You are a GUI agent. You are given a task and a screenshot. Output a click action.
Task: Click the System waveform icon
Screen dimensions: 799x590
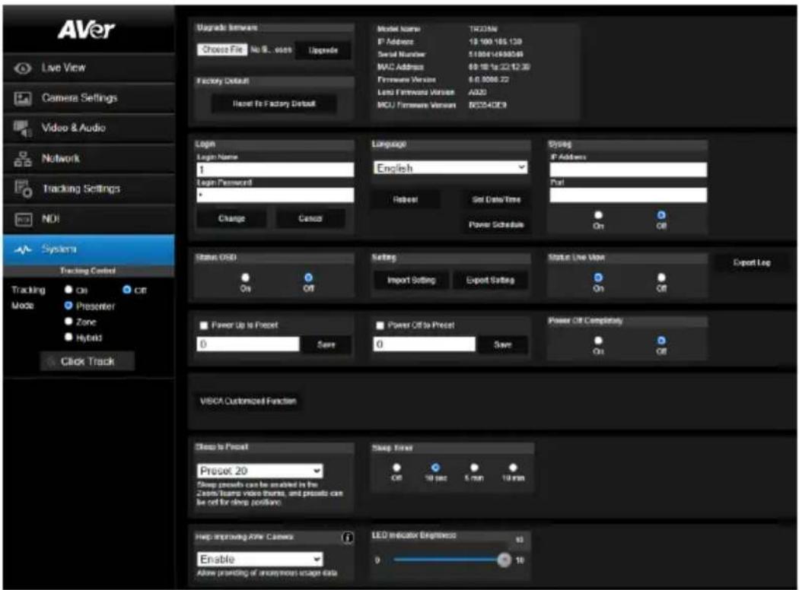click(x=22, y=249)
